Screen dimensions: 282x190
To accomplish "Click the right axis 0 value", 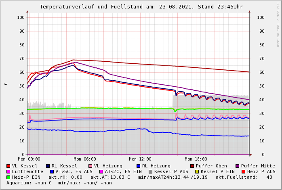I will [263, 155].
